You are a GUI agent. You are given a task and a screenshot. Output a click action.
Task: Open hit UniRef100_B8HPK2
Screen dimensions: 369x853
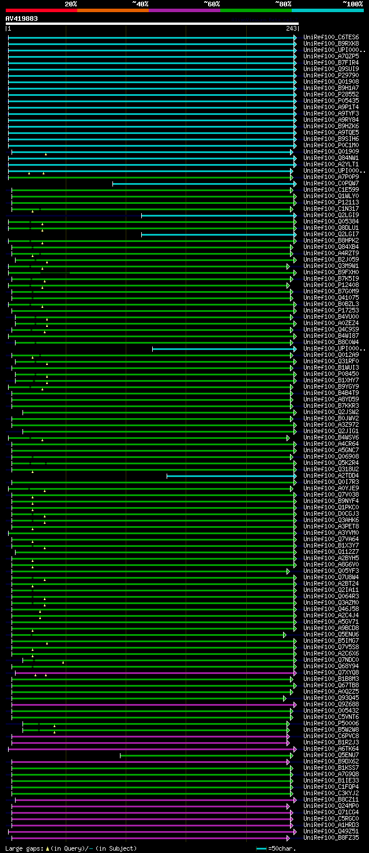[x=331, y=240]
